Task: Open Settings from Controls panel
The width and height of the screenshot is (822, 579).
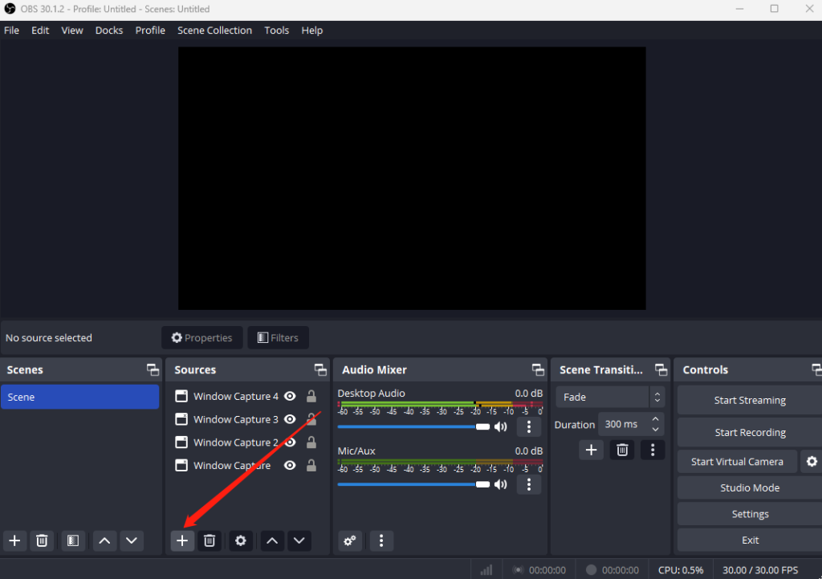Action: click(750, 514)
